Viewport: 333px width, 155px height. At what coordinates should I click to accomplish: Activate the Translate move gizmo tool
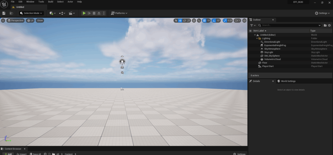click(x=180, y=21)
